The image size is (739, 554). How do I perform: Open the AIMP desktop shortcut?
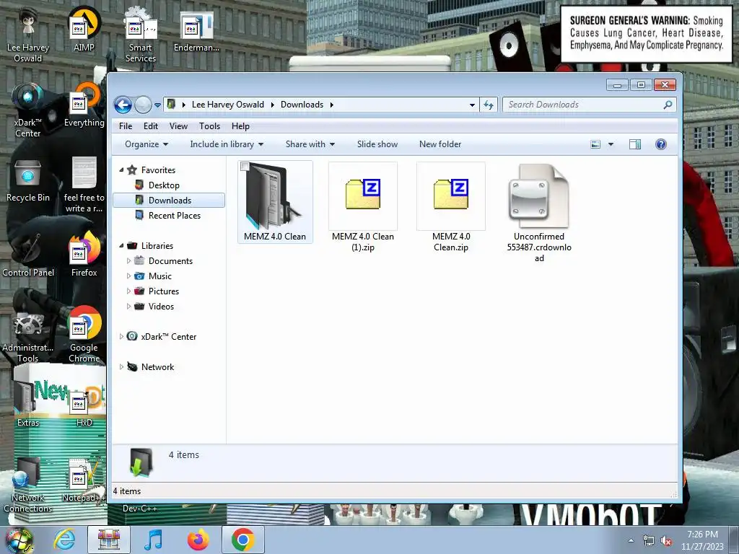[84, 30]
